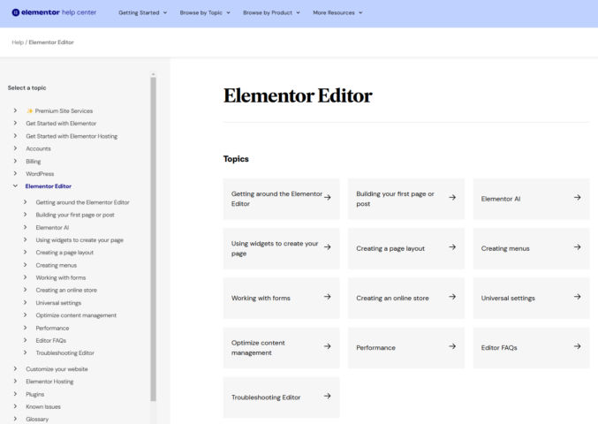Screen dimensions: 598x424
Task: Open the Working with forms topic card
Action: coord(281,298)
